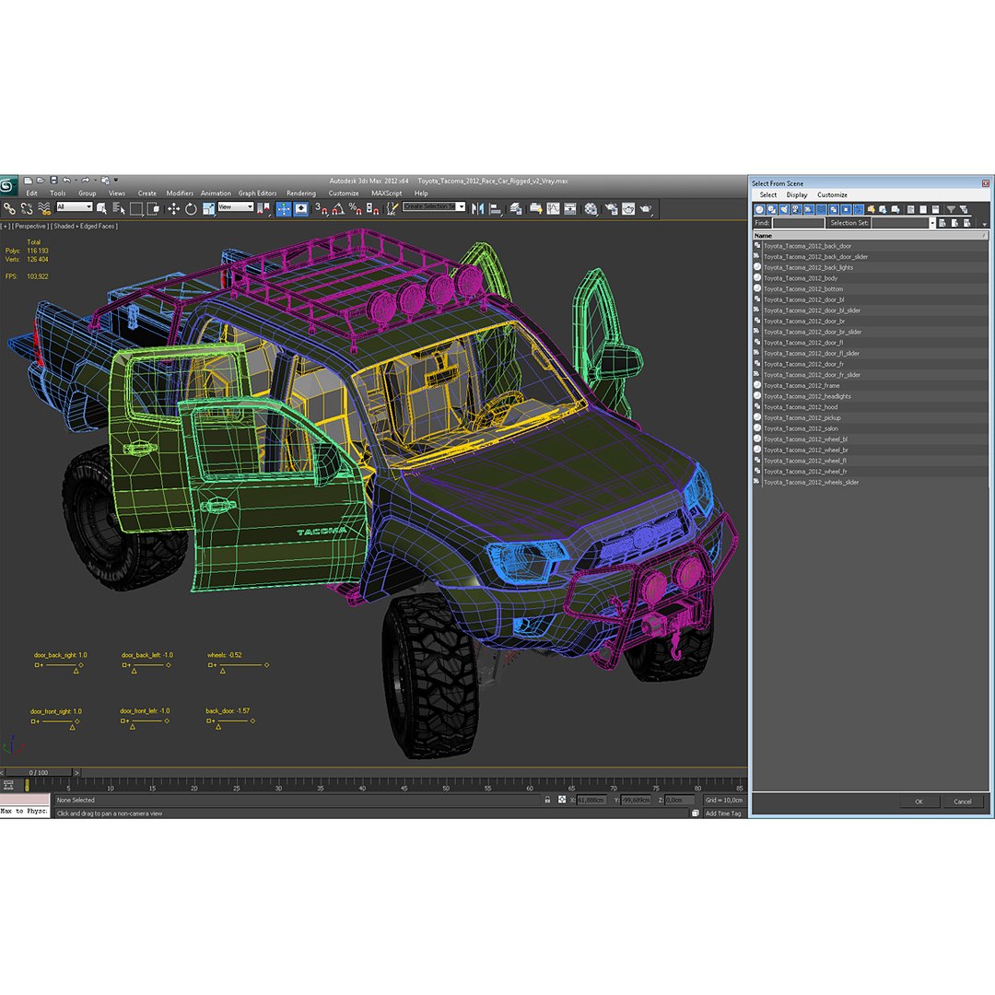Open the Perspective viewport label menu
Screen dimensions: 995x995
[29, 226]
